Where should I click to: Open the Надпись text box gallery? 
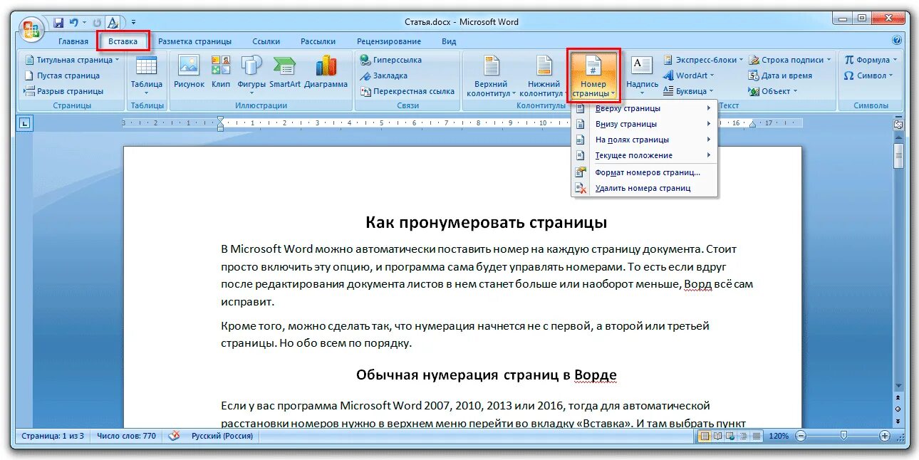coord(642,75)
